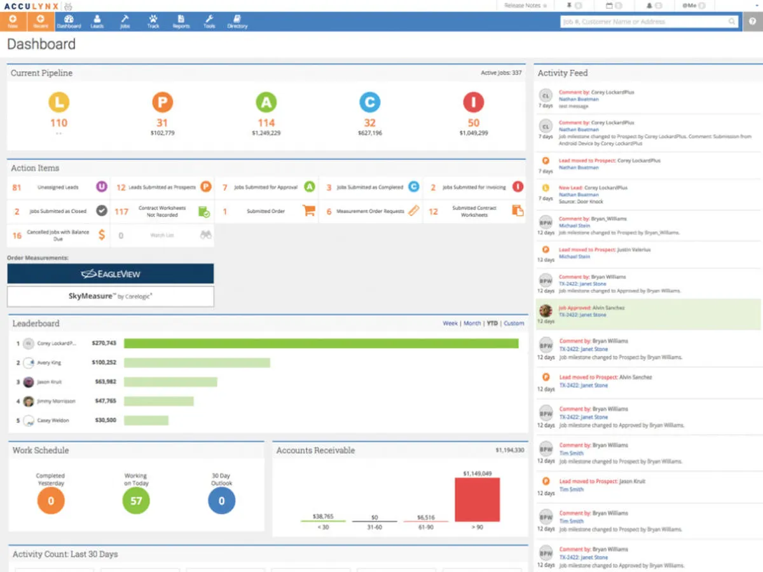The height and width of the screenshot is (572, 763).
Task: Open Reports from the top navigation
Action: [181, 21]
